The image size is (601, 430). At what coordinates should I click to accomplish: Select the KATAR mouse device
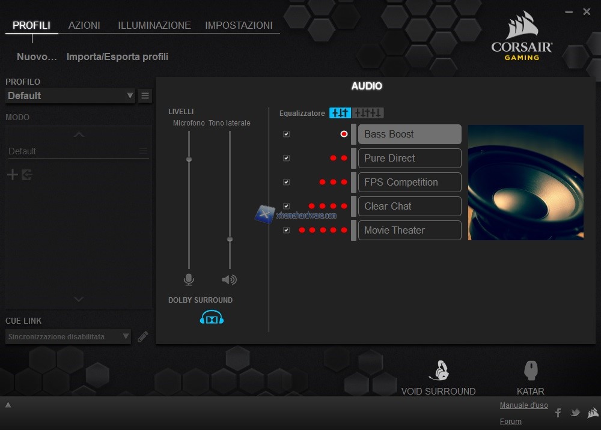click(x=530, y=378)
